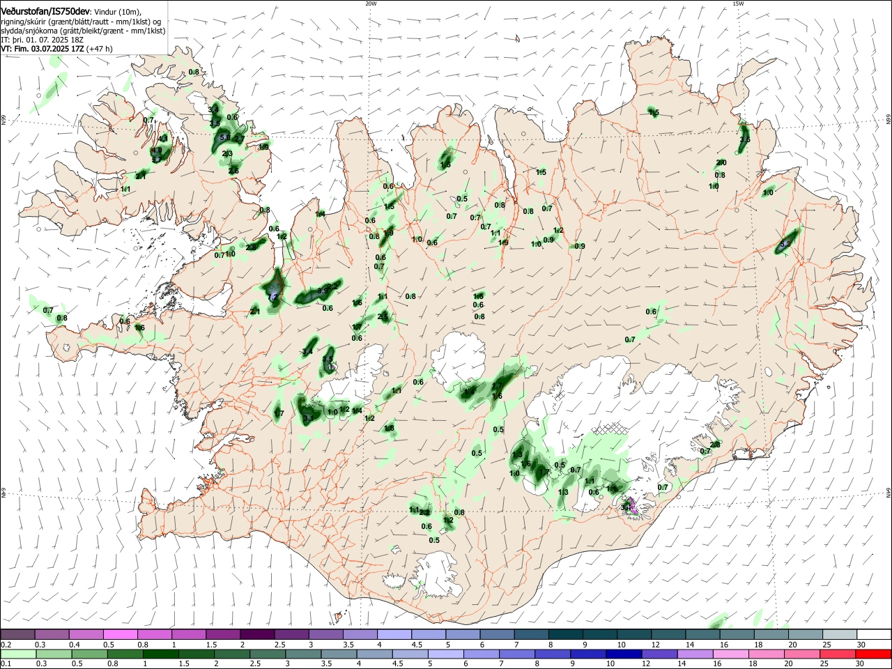Click the 15W longitude label

click(x=738, y=3)
